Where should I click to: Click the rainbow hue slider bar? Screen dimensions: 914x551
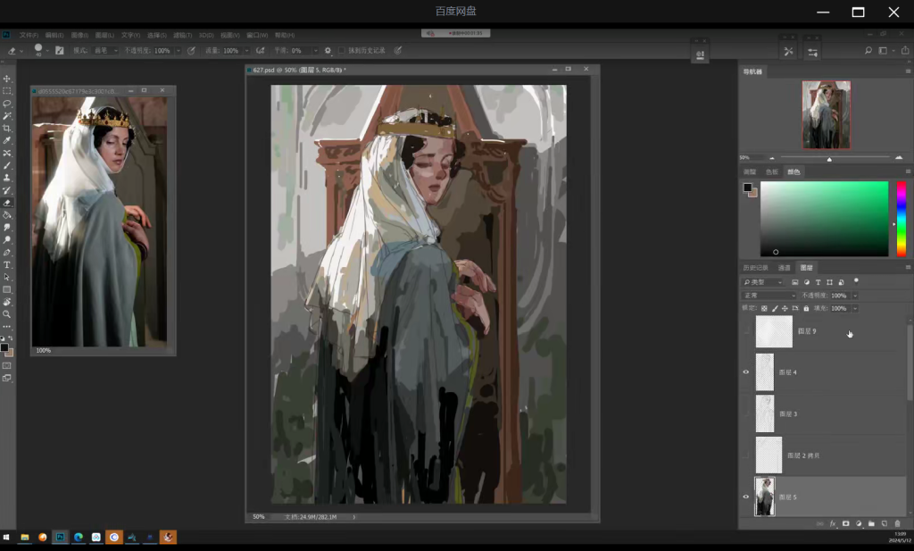(x=901, y=219)
